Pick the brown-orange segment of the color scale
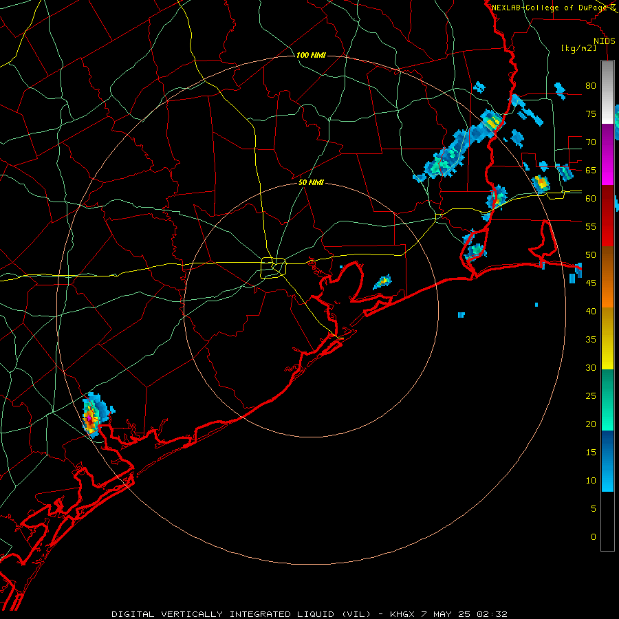The image size is (619, 619). pyautogui.click(x=607, y=276)
